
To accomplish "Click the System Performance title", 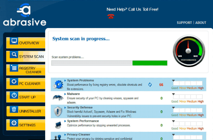I will point(83,121).
